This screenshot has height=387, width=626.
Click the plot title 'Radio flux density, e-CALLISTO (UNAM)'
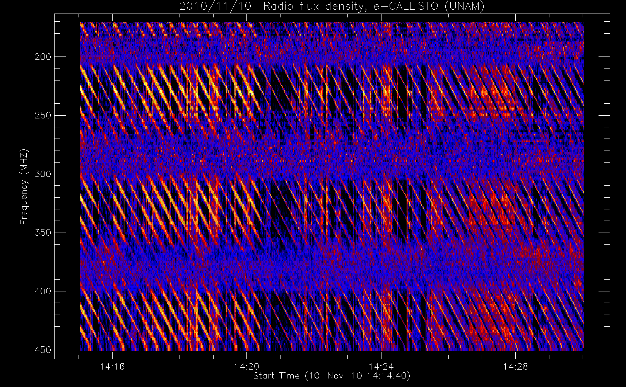point(374,6)
